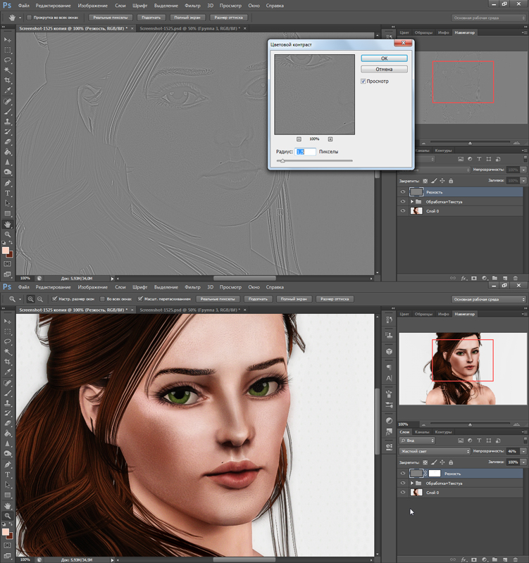Select the Rectangular Marquee tool in the top window
Image resolution: width=529 pixels, height=563 pixels.
point(8,50)
